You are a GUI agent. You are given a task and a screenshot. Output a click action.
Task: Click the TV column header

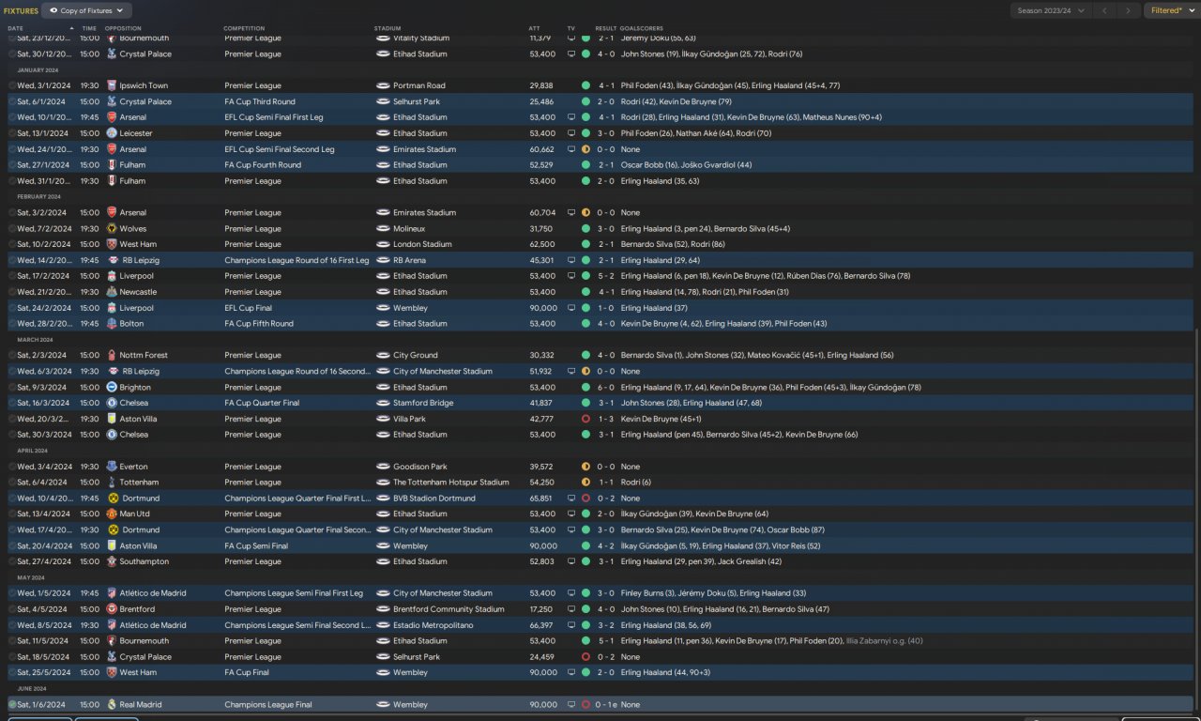[570, 28]
